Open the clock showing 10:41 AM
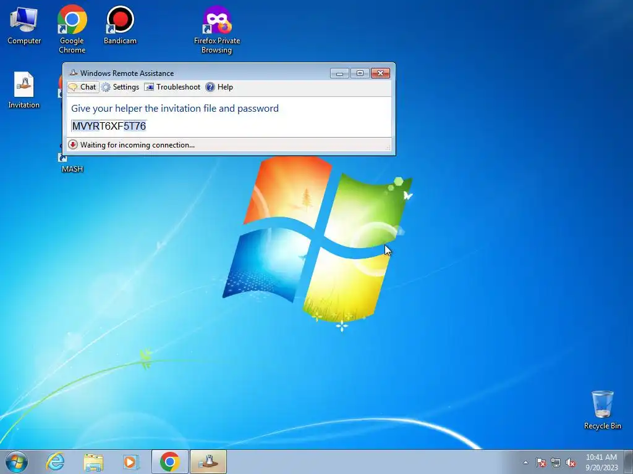 [601, 462]
